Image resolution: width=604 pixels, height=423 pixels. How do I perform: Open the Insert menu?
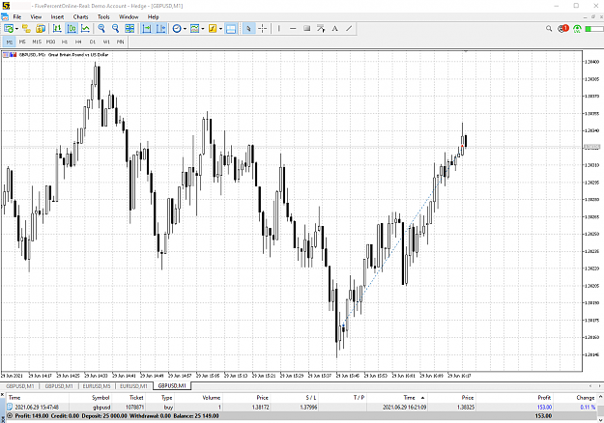[57, 17]
